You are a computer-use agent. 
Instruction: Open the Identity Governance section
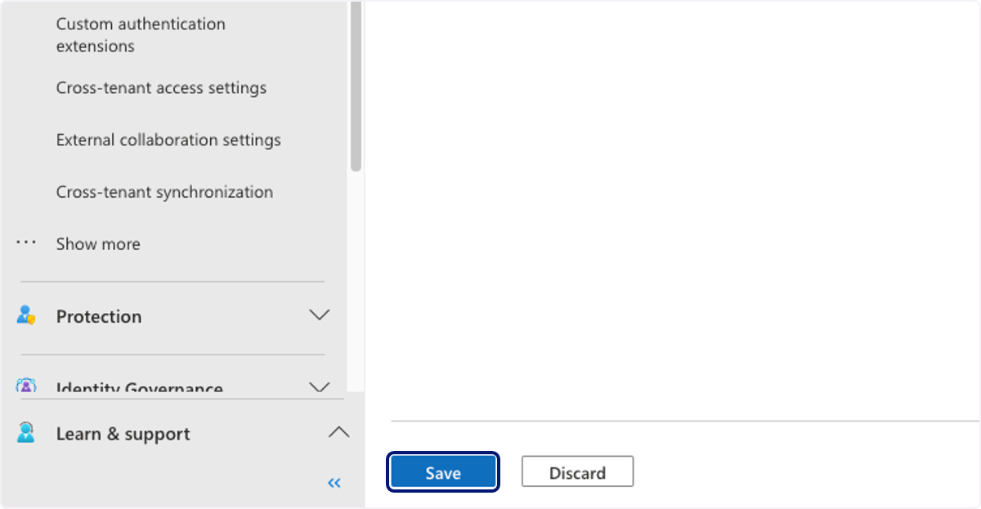140,387
